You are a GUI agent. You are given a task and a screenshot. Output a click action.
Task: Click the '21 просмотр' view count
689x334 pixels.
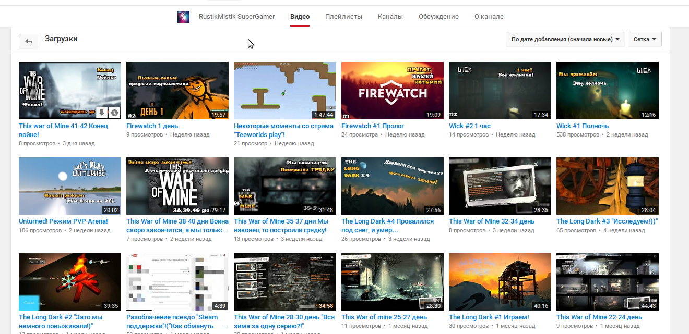click(251, 143)
